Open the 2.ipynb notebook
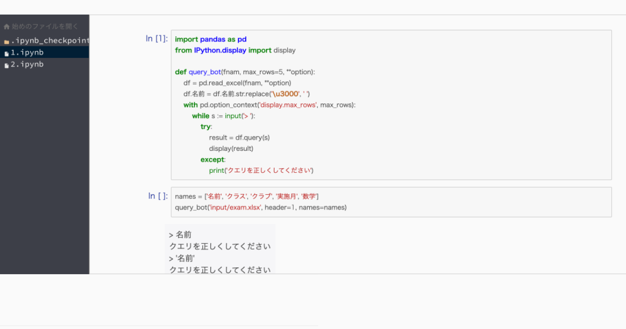This screenshot has width=626, height=329. point(27,64)
